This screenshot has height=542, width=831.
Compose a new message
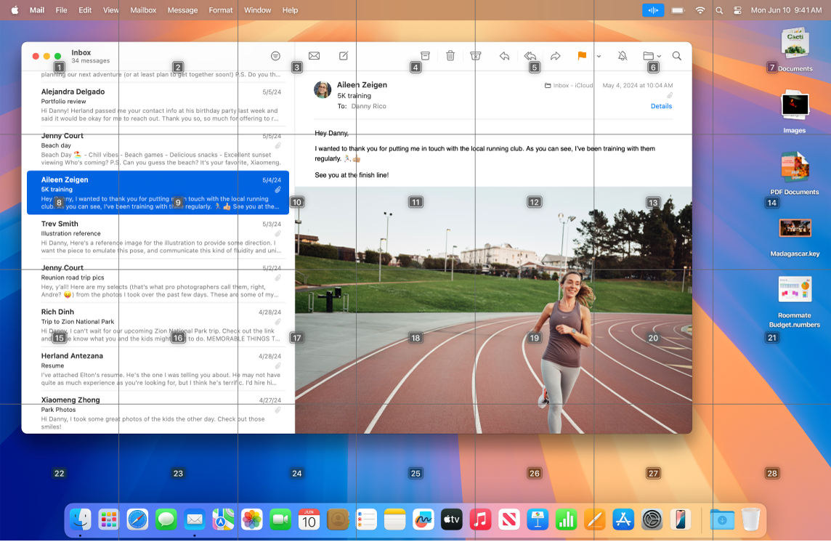point(342,55)
